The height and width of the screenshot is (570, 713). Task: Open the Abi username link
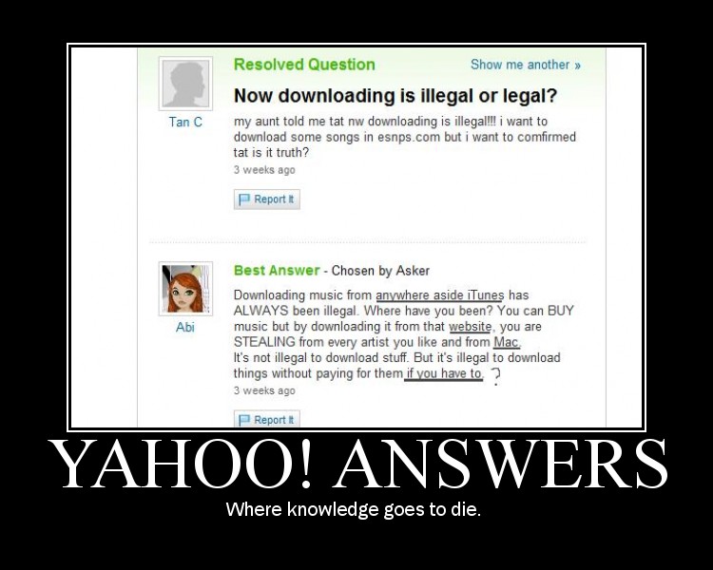185,327
